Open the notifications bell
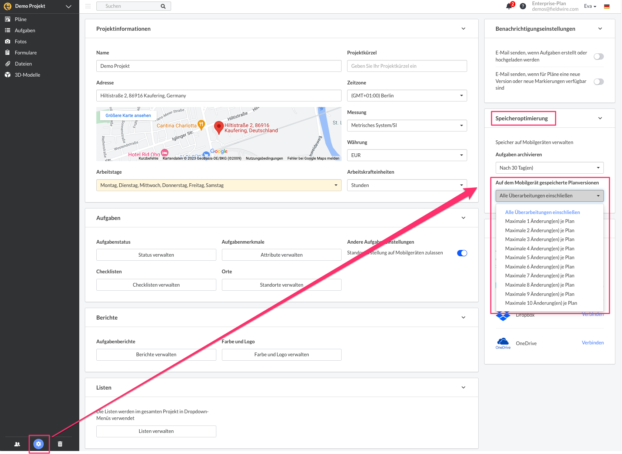Screen dimensions: 622x454 pyautogui.click(x=509, y=6)
